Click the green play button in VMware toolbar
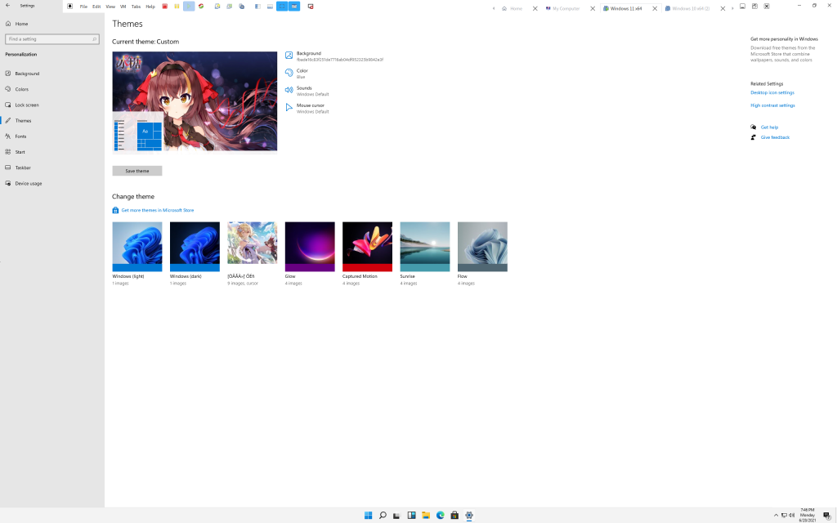837x523 pixels. [x=189, y=7]
